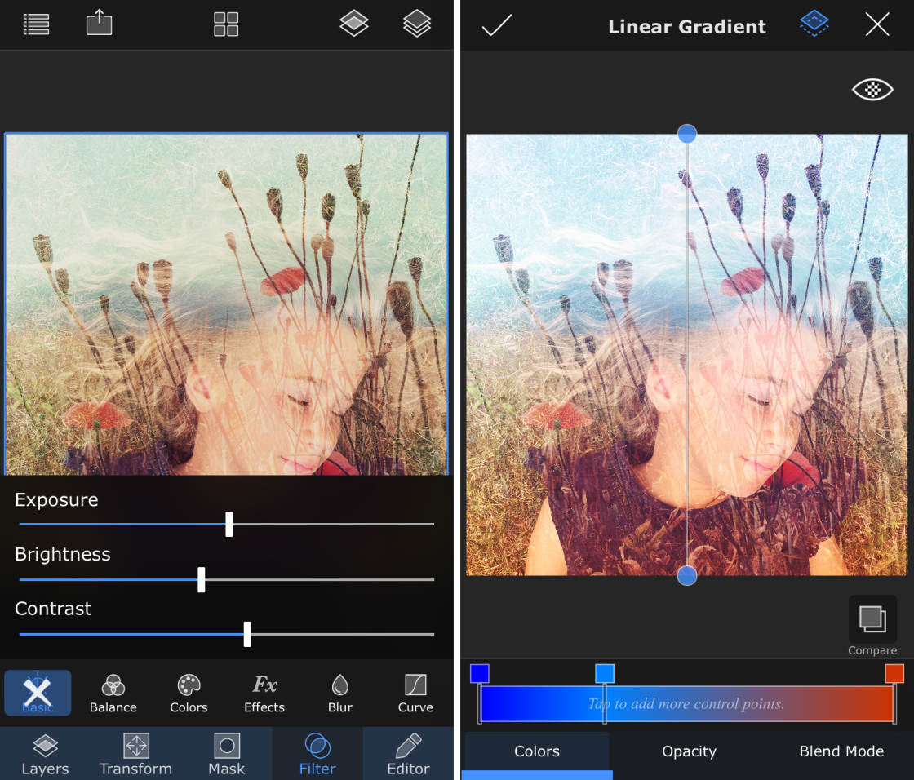914x780 pixels.
Task: Select the Filter section in bottom bar
Action: pyautogui.click(x=317, y=752)
